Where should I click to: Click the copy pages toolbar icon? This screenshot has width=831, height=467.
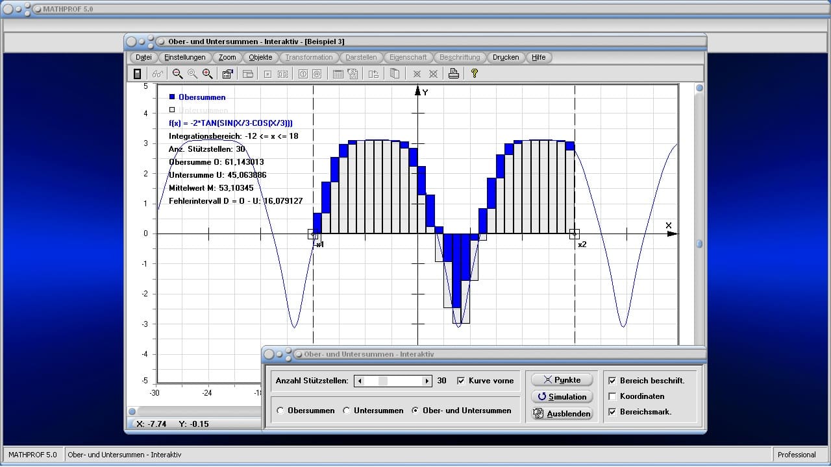[394, 74]
